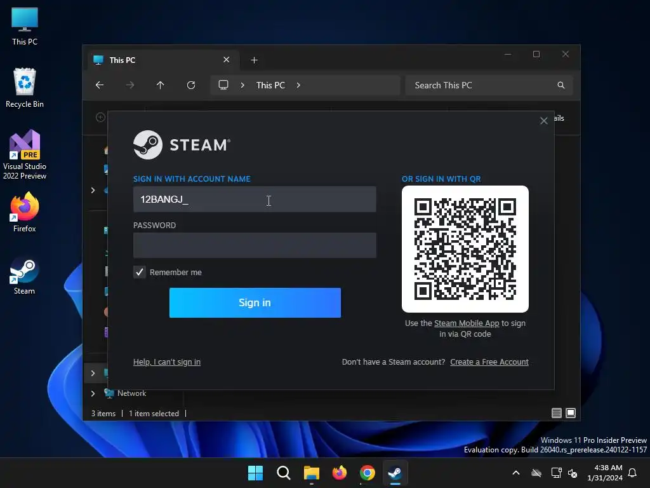The height and width of the screenshot is (488, 650).
Task: Open the This PC desktop icon
Action: click(25, 25)
